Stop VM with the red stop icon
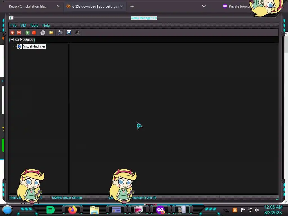Viewport: 288px width, 216px height. [34, 33]
